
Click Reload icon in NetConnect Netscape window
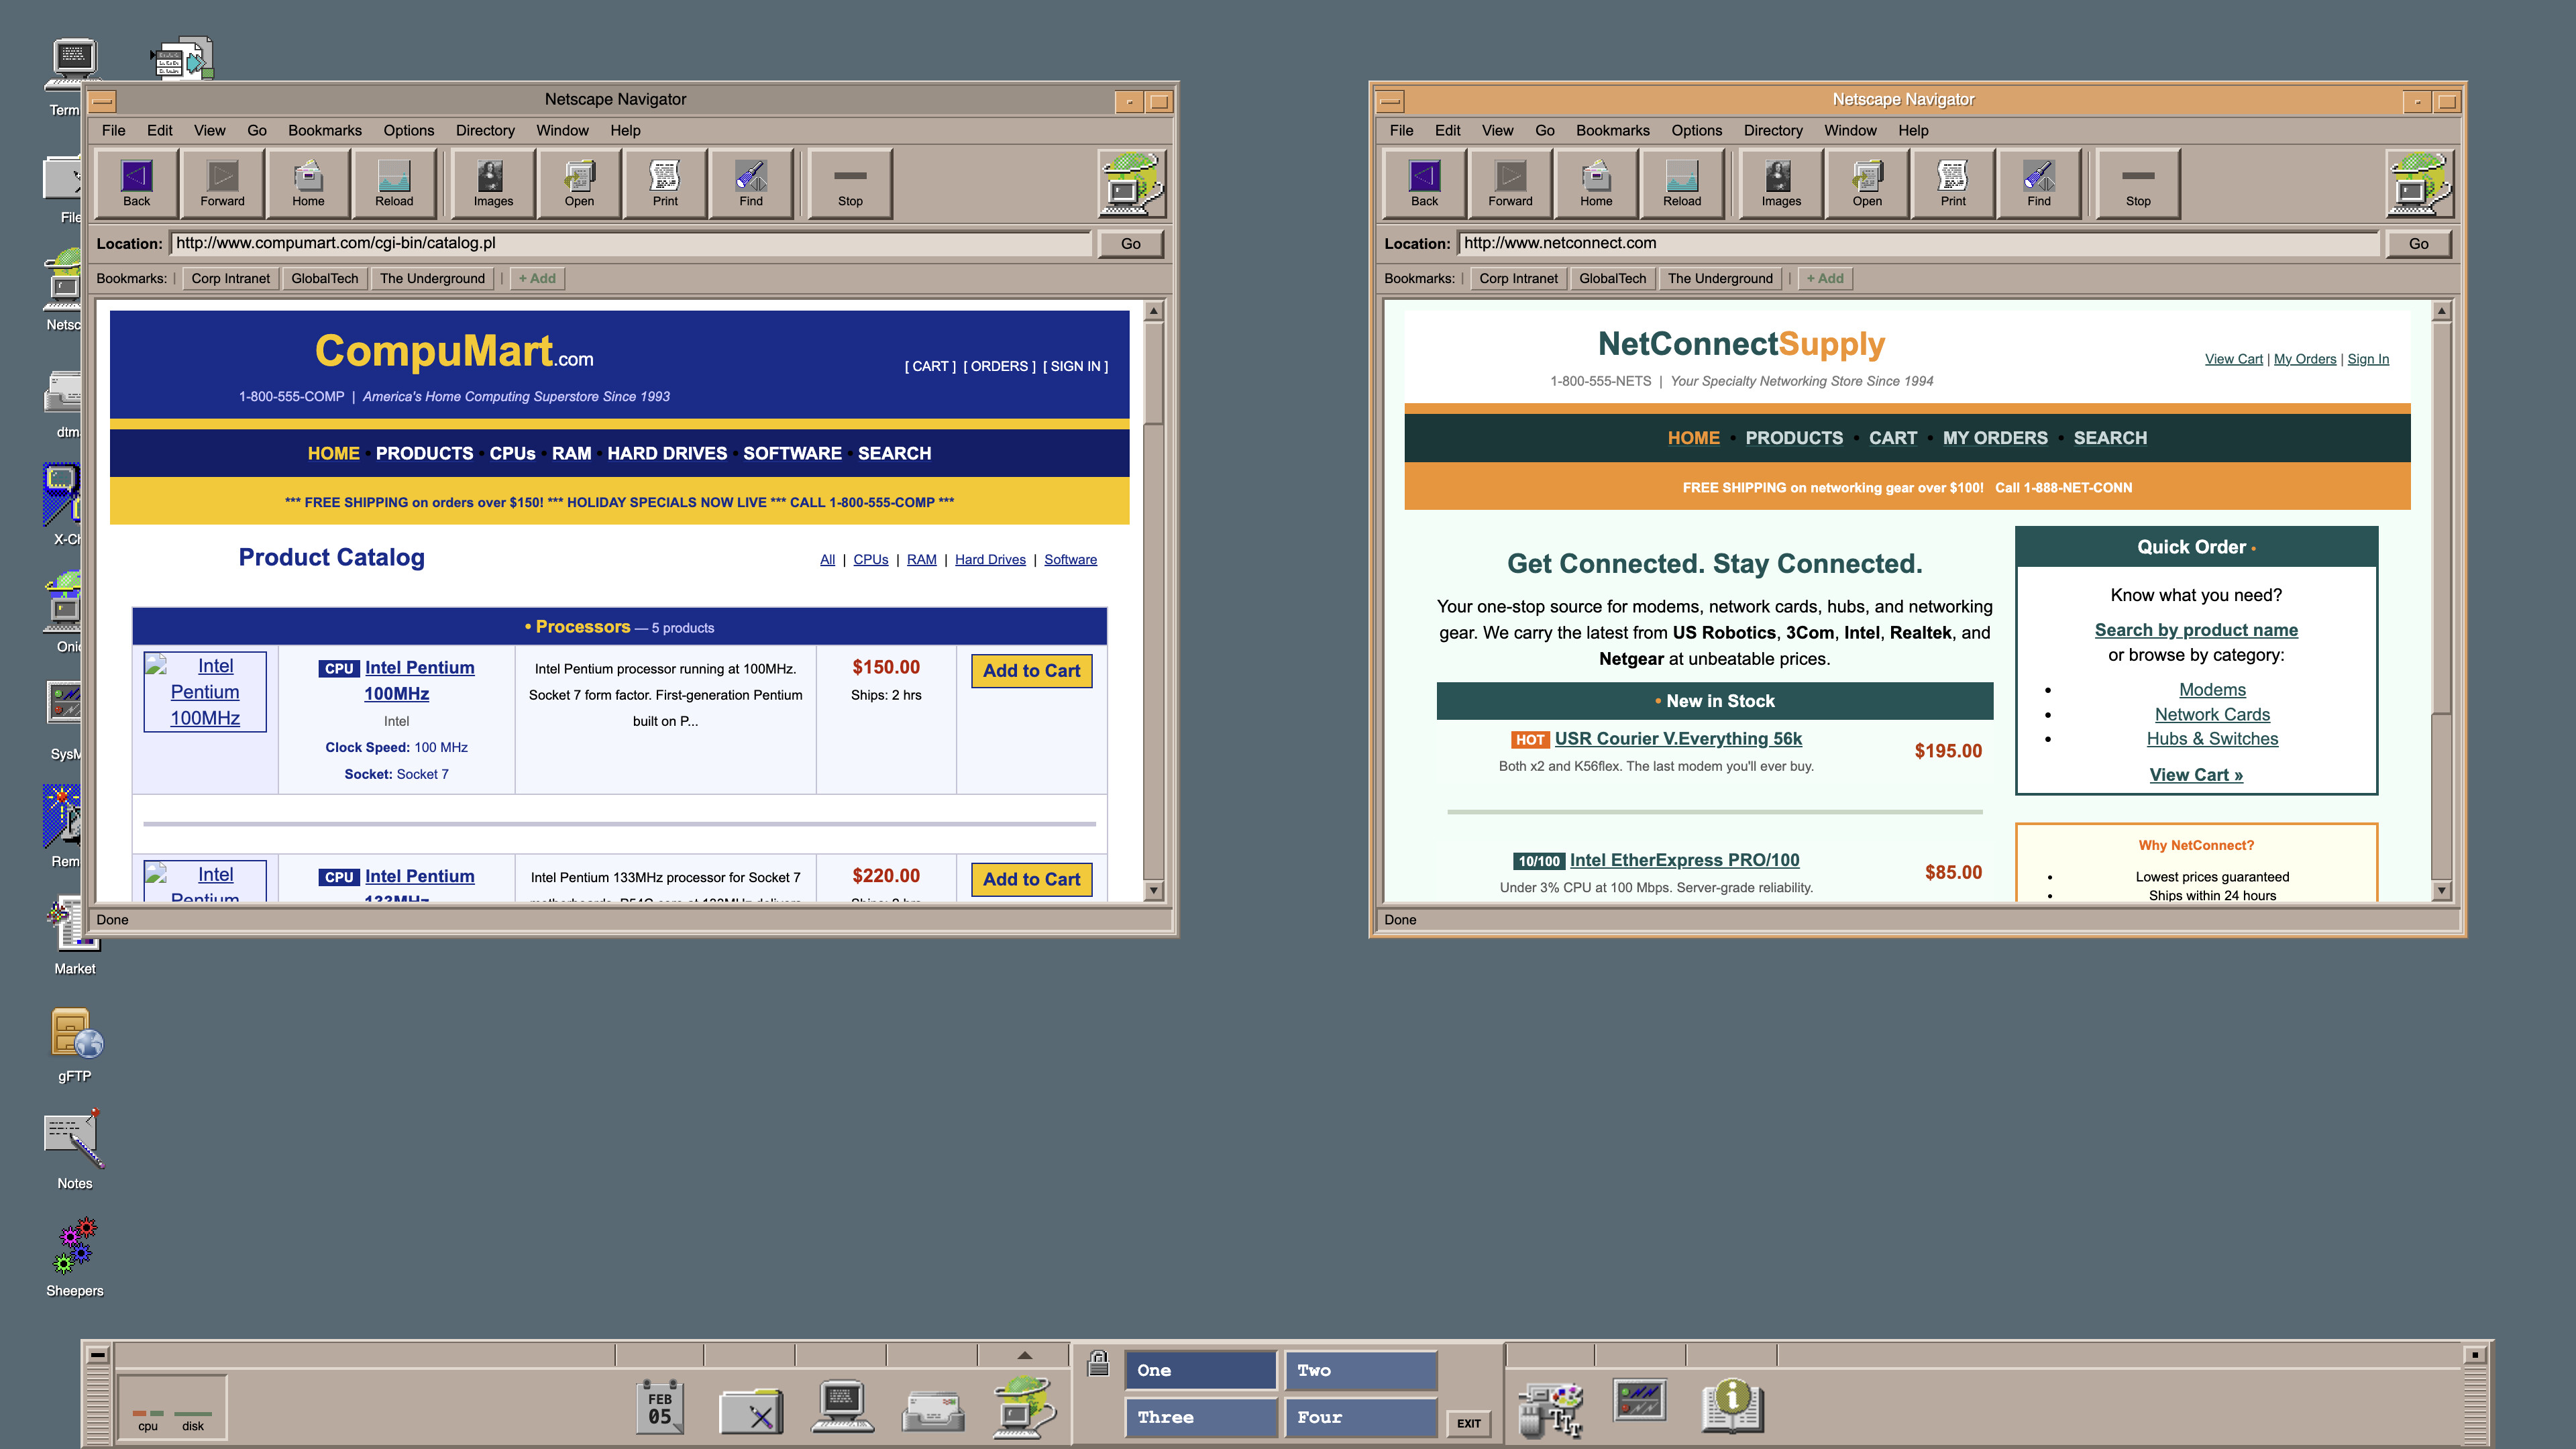(1682, 184)
